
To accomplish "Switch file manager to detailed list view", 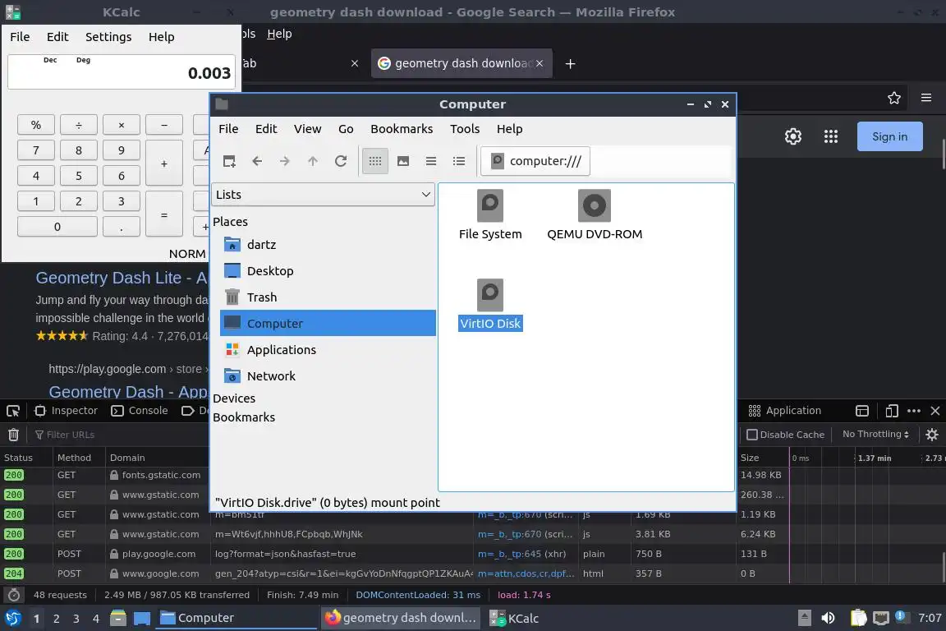I will tap(459, 161).
